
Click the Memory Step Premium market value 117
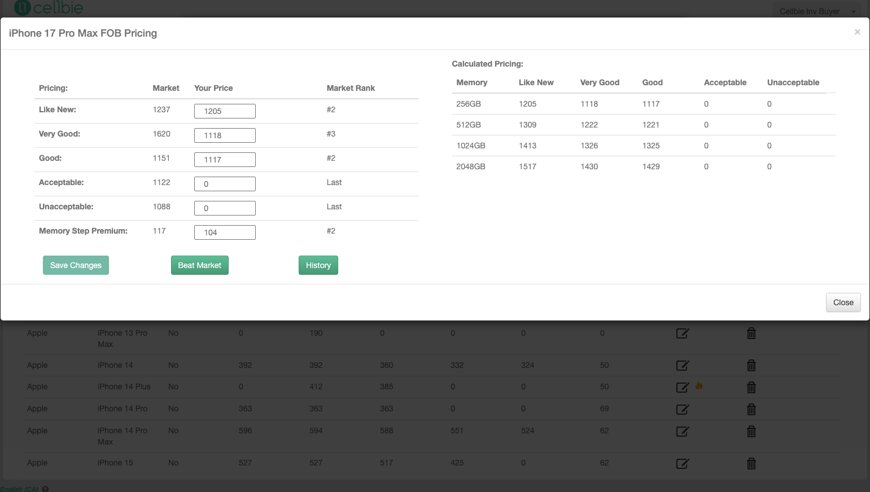[x=159, y=231]
